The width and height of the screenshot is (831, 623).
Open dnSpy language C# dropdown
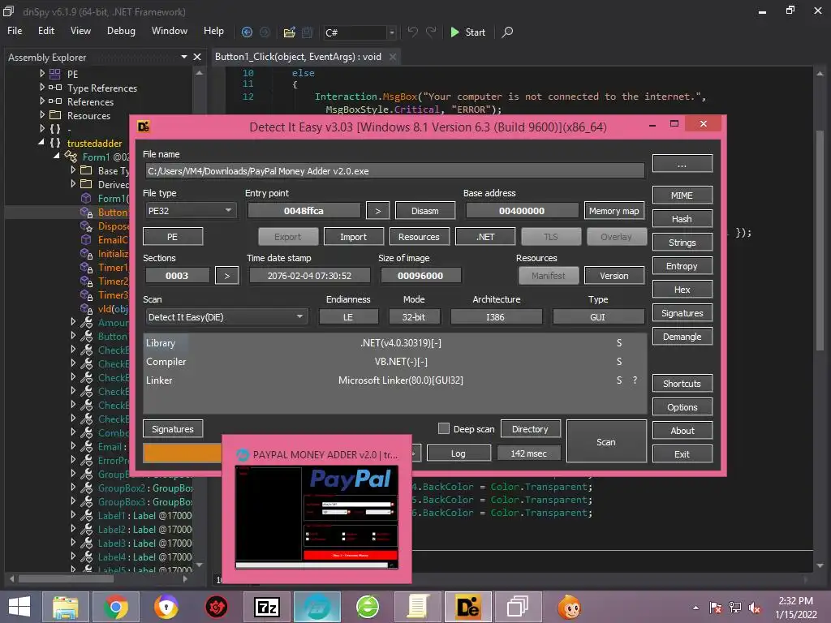[360, 32]
